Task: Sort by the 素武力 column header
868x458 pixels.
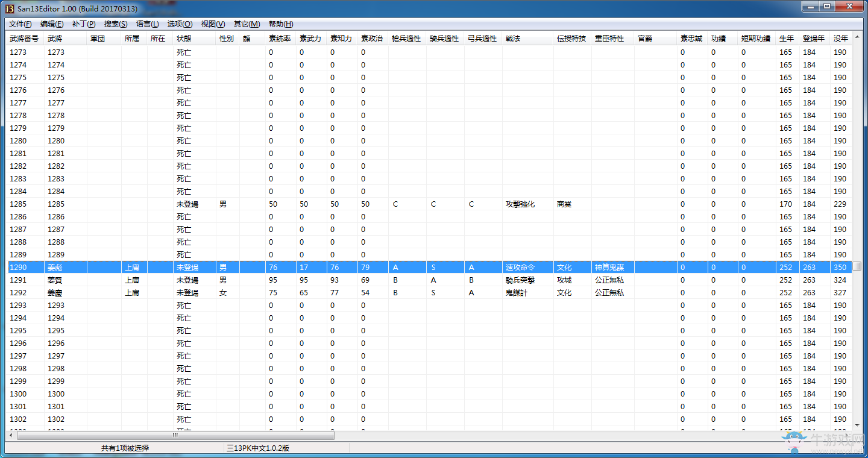Action: (x=311, y=39)
